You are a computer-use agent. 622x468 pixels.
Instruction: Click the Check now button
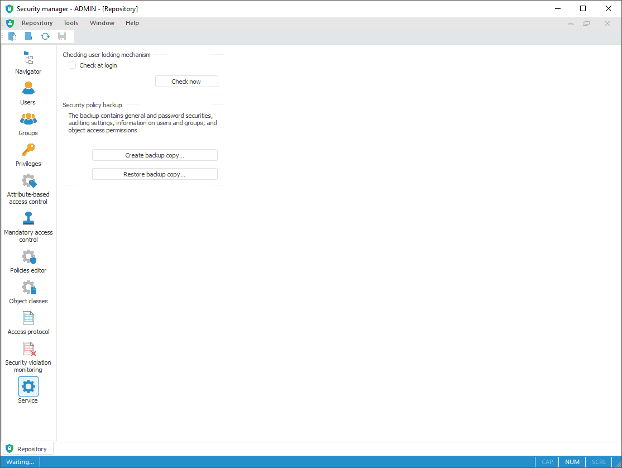coord(186,82)
